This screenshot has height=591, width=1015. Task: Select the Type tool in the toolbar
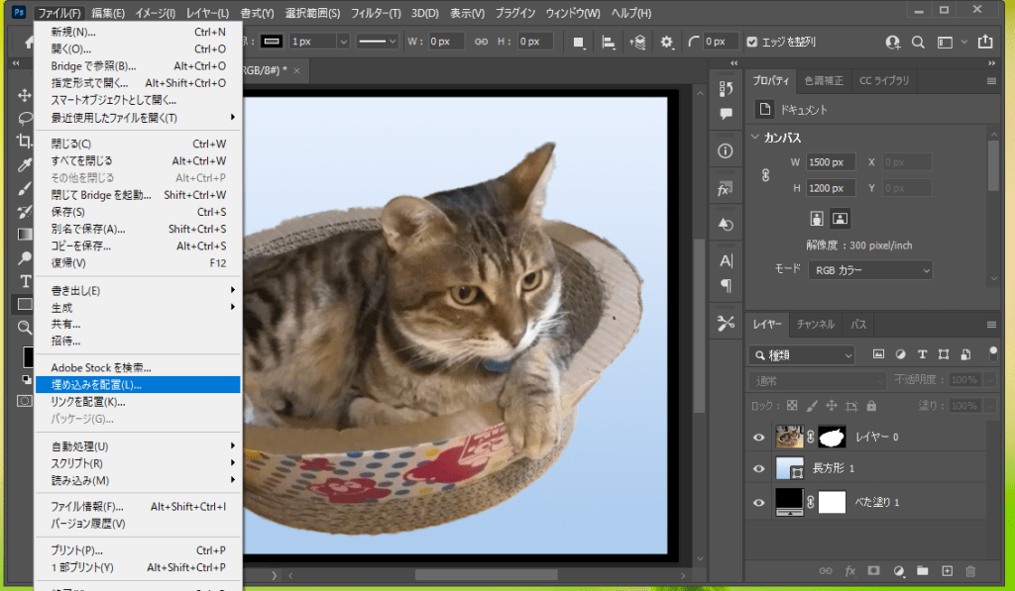pos(26,281)
